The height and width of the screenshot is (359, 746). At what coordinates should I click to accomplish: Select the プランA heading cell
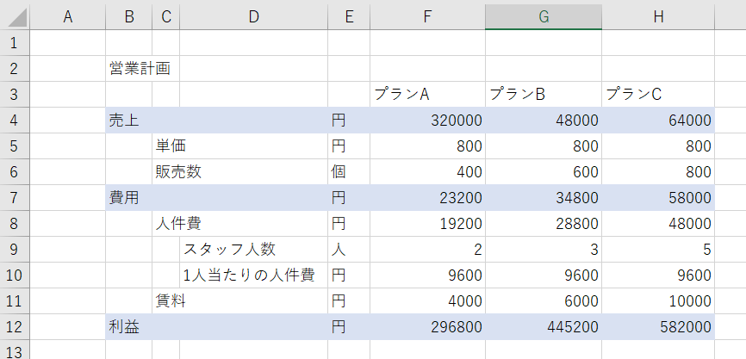pyautogui.click(x=428, y=94)
